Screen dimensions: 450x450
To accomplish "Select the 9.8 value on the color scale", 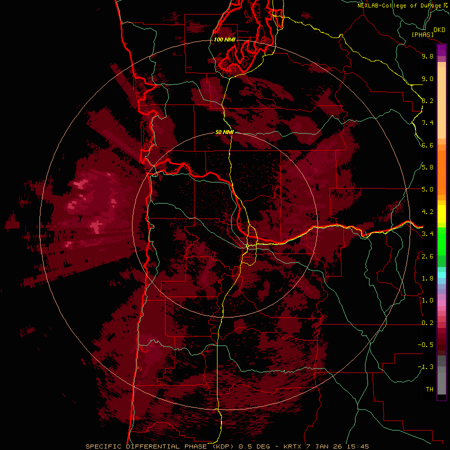I will [427, 56].
